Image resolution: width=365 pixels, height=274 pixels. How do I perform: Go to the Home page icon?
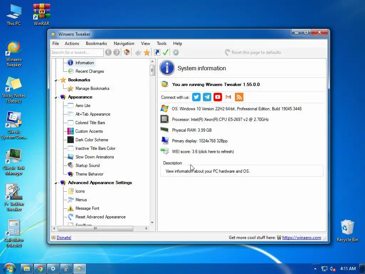[x=127, y=52]
